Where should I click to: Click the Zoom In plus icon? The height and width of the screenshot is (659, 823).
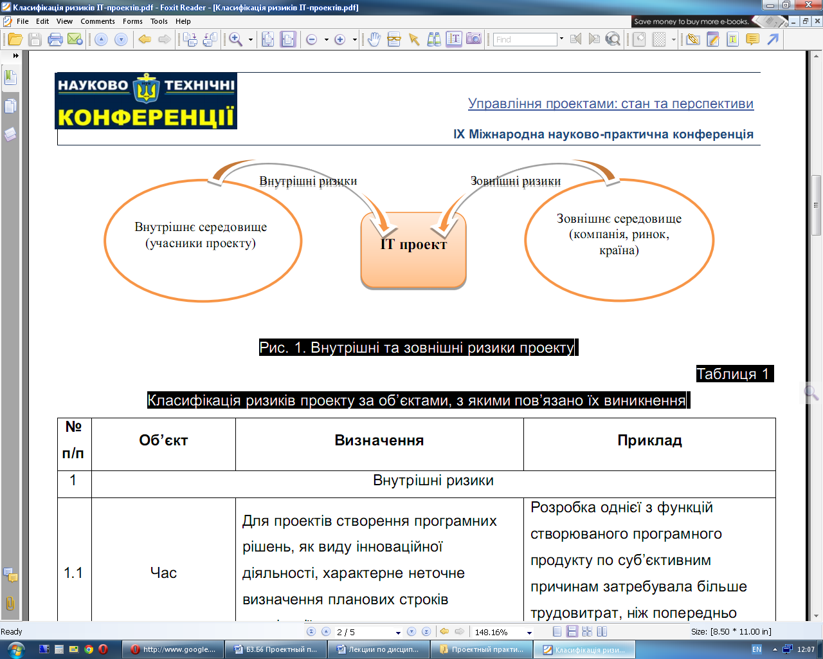pyautogui.click(x=340, y=39)
